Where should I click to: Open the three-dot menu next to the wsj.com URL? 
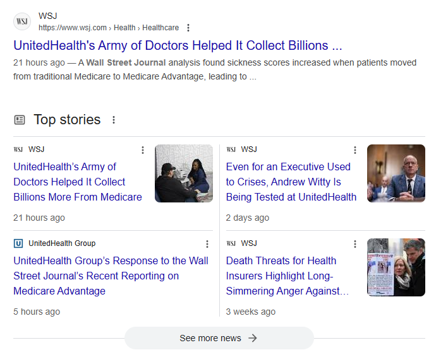[188, 28]
